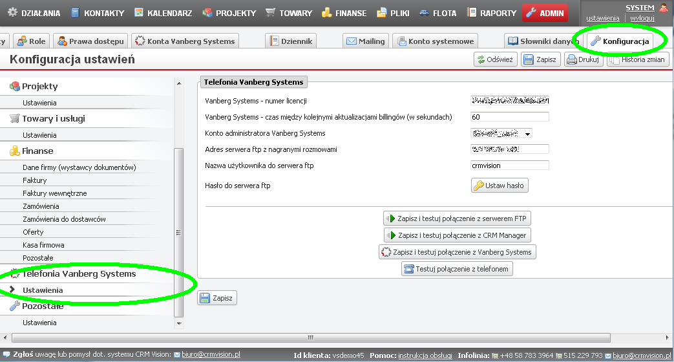The height and width of the screenshot is (362, 674).
Task: Click the Ustaw hasło key button
Action: [x=500, y=186]
